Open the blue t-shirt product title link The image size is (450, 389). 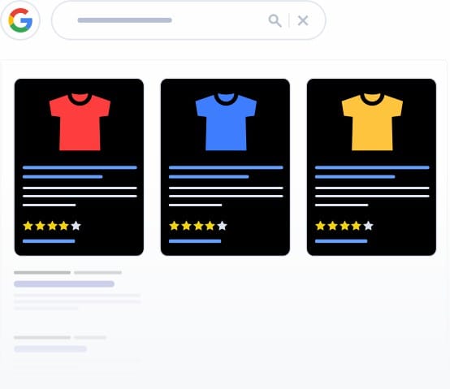coord(226,172)
